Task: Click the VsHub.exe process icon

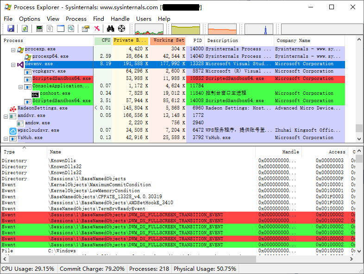Action: click(13, 139)
